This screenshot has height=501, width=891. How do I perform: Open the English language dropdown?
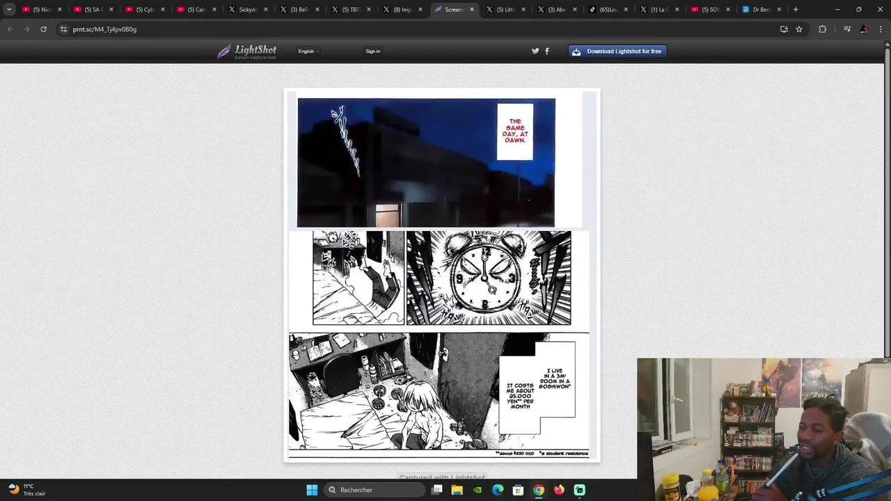(308, 51)
